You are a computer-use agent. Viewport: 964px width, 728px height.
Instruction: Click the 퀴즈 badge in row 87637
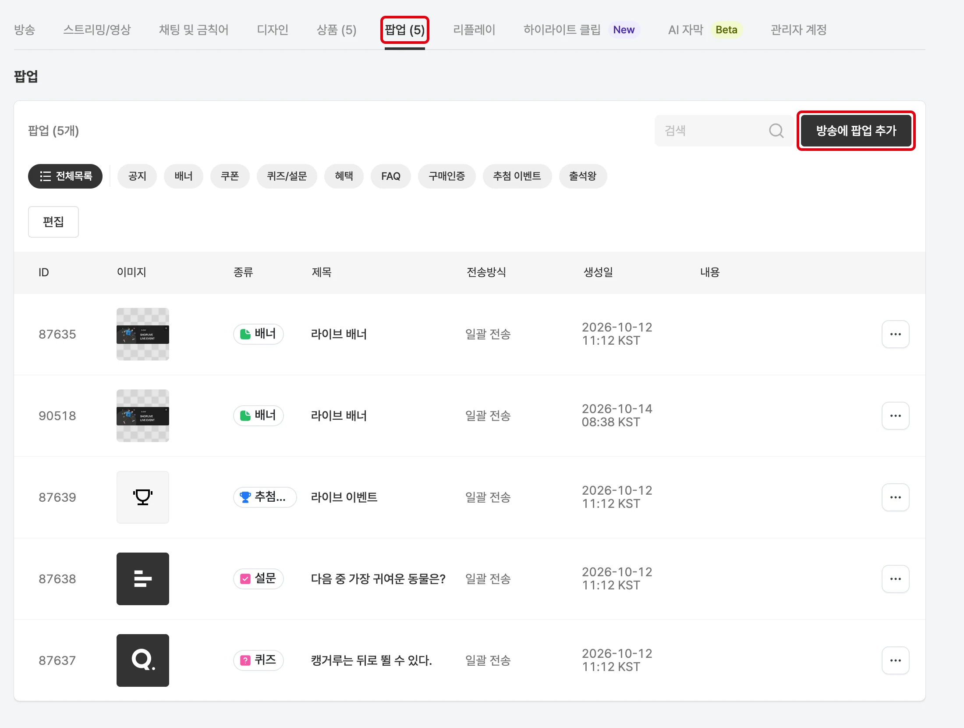point(259,660)
